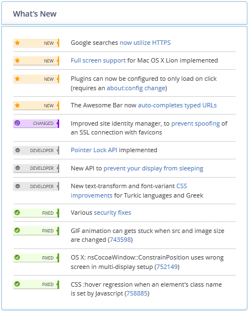The width and height of the screenshot is (248, 311).
Task: Follow the "about:config change" link
Action: [136, 88]
